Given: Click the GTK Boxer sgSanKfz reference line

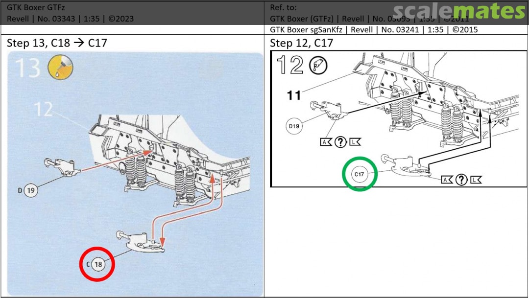Looking at the screenshot, I should [374, 29].
